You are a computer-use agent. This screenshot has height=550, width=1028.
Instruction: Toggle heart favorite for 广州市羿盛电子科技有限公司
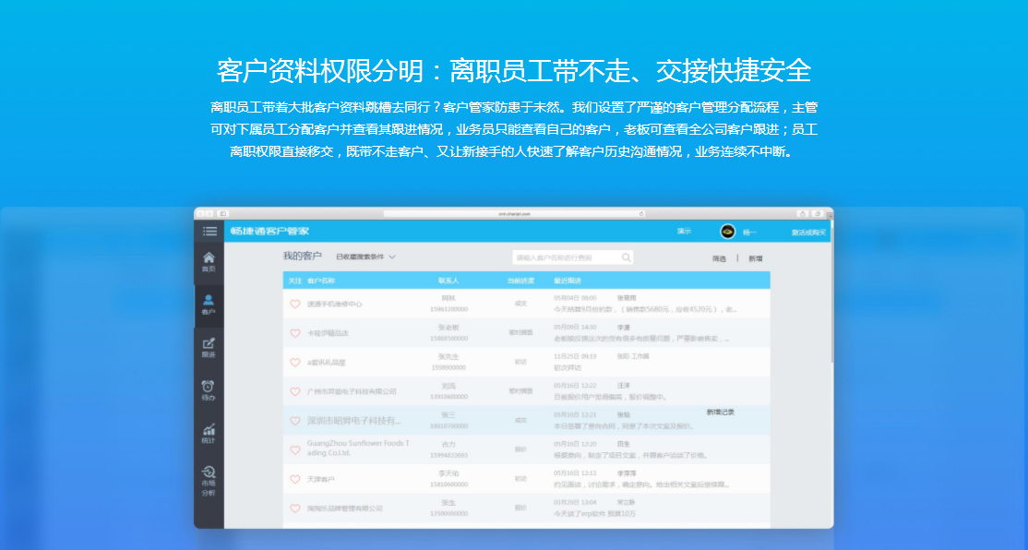[295, 391]
